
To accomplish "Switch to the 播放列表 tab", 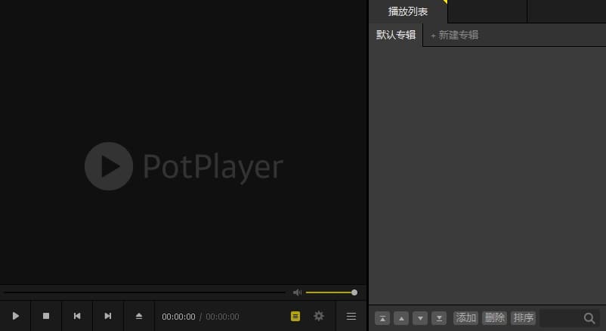I will tap(408, 11).
